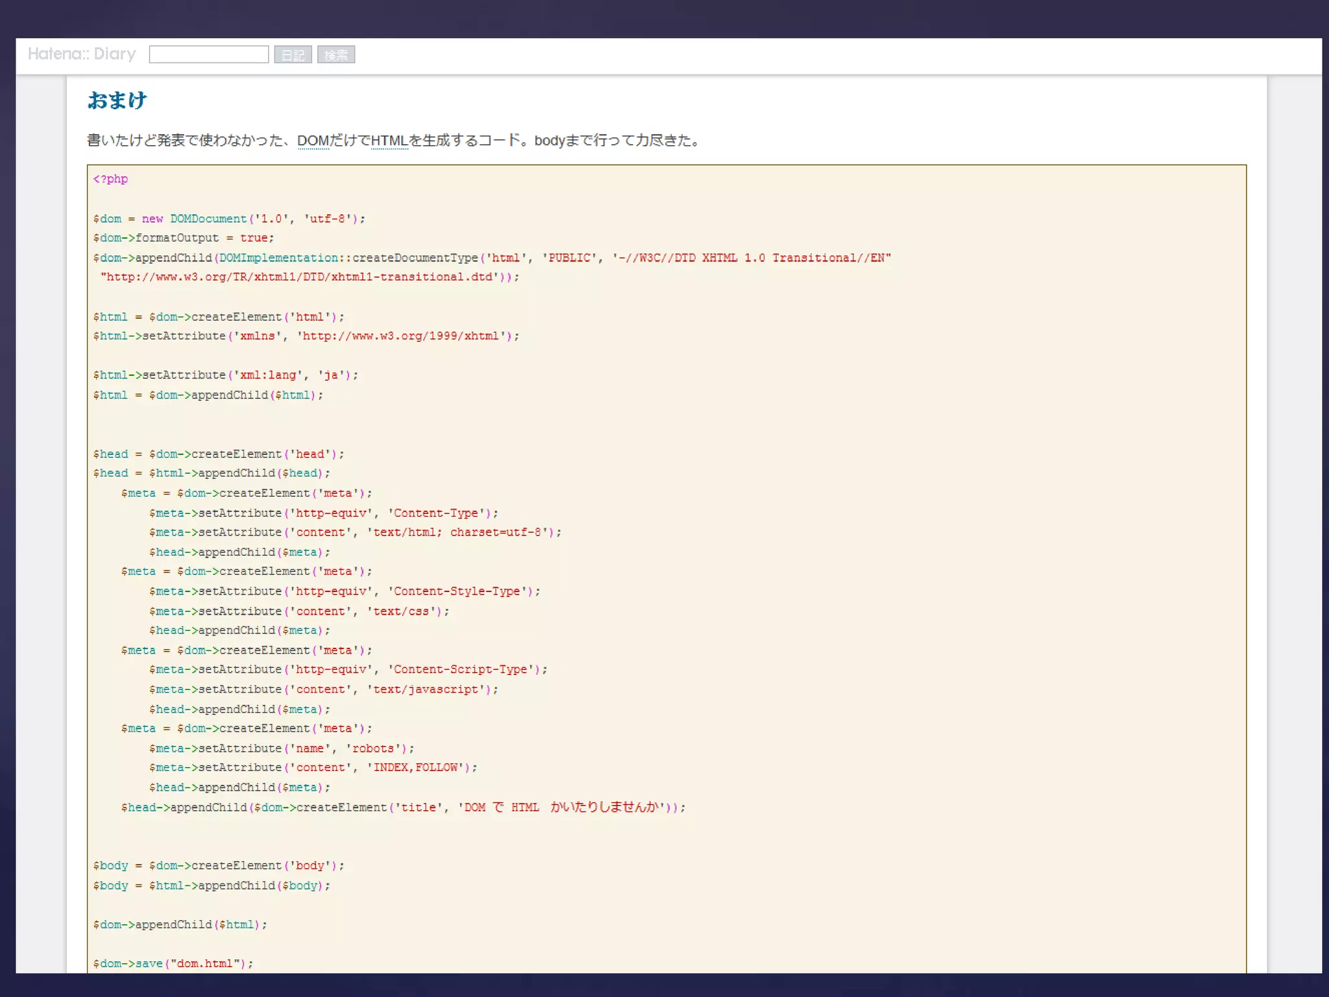Click the new DOMDocument code line
Screen dimensions: 1329x997
pyautogui.click(x=229, y=219)
